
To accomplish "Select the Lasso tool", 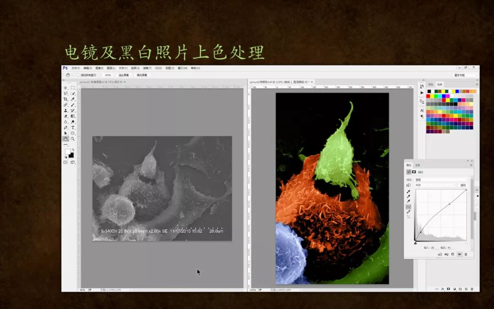I will tap(65, 93).
